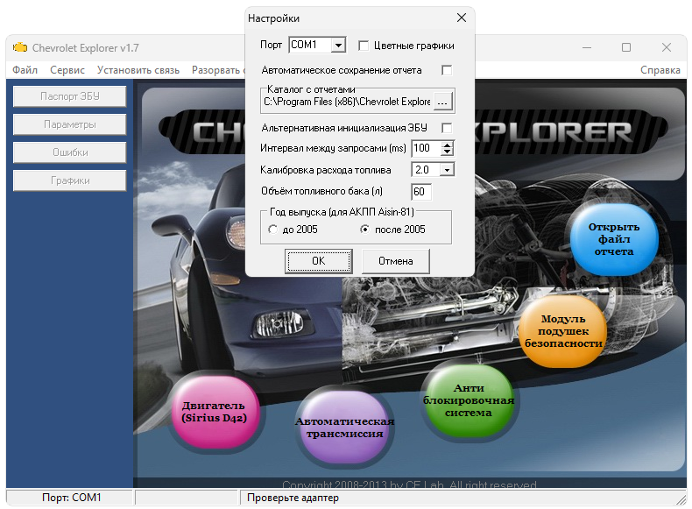Image resolution: width=692 pixels, height=509 pixels.
Task: Click the pink Двигатель (Sirius D42) bubble
Action: pyautogui.click(x=214, y=412)
